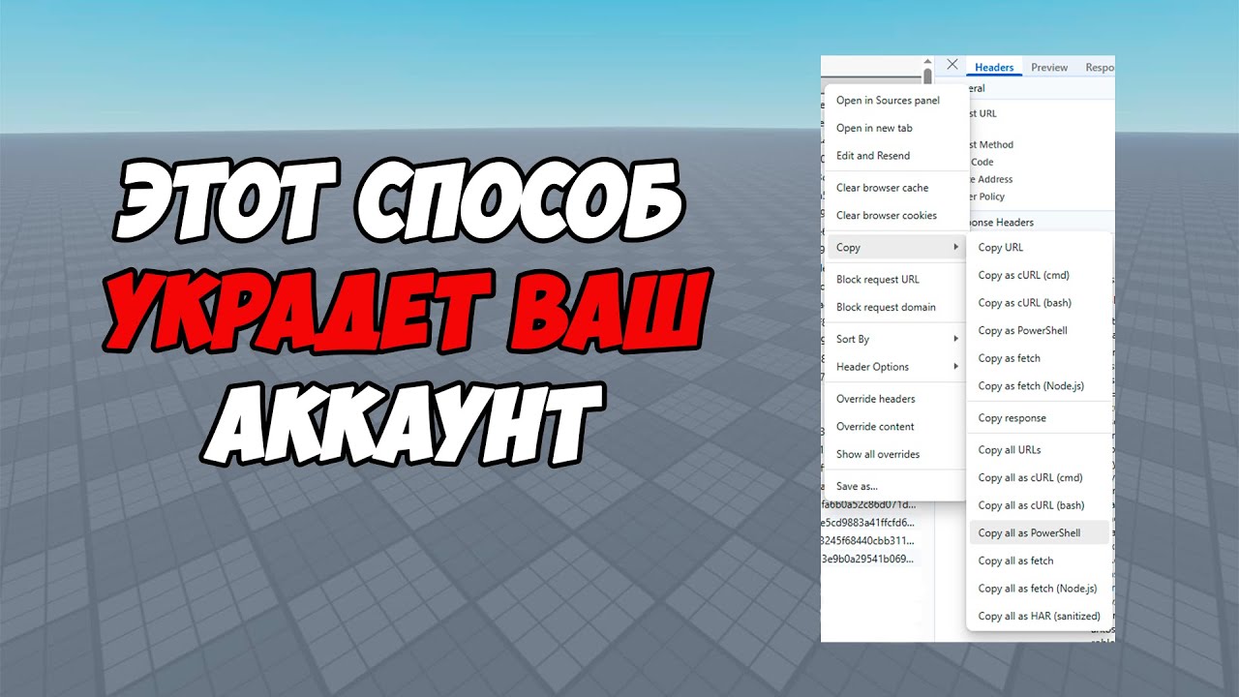Select Copy as fetch
Screen dimensions: 1239x697
[x=1009, y=358]
